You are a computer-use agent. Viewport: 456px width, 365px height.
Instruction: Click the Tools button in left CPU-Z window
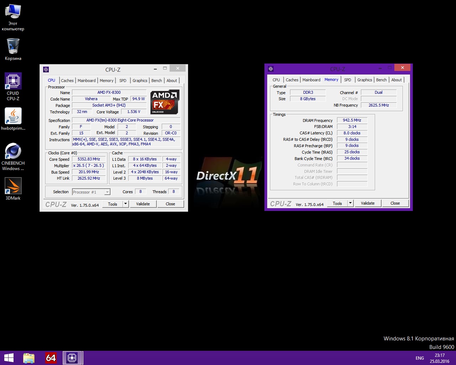click(x=113, y=204)
